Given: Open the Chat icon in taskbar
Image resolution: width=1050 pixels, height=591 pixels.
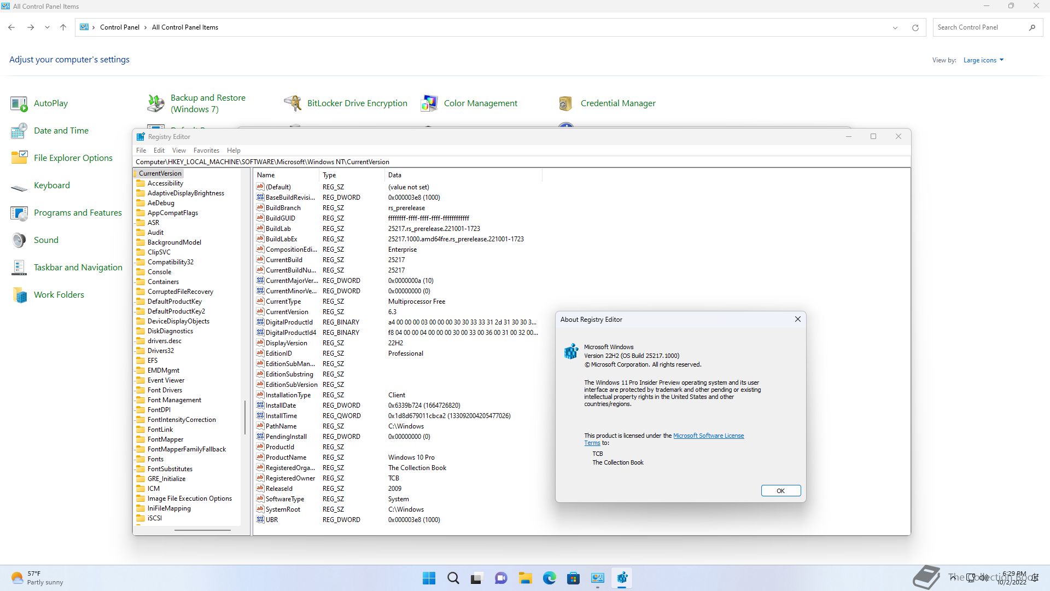Looking at the screenshot, I should click(x=500, y=578).
